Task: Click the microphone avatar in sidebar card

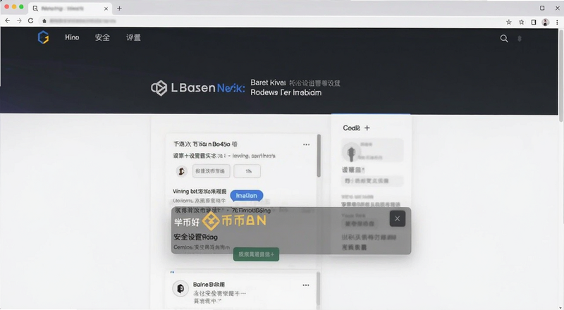Action: tap(351, 152)
